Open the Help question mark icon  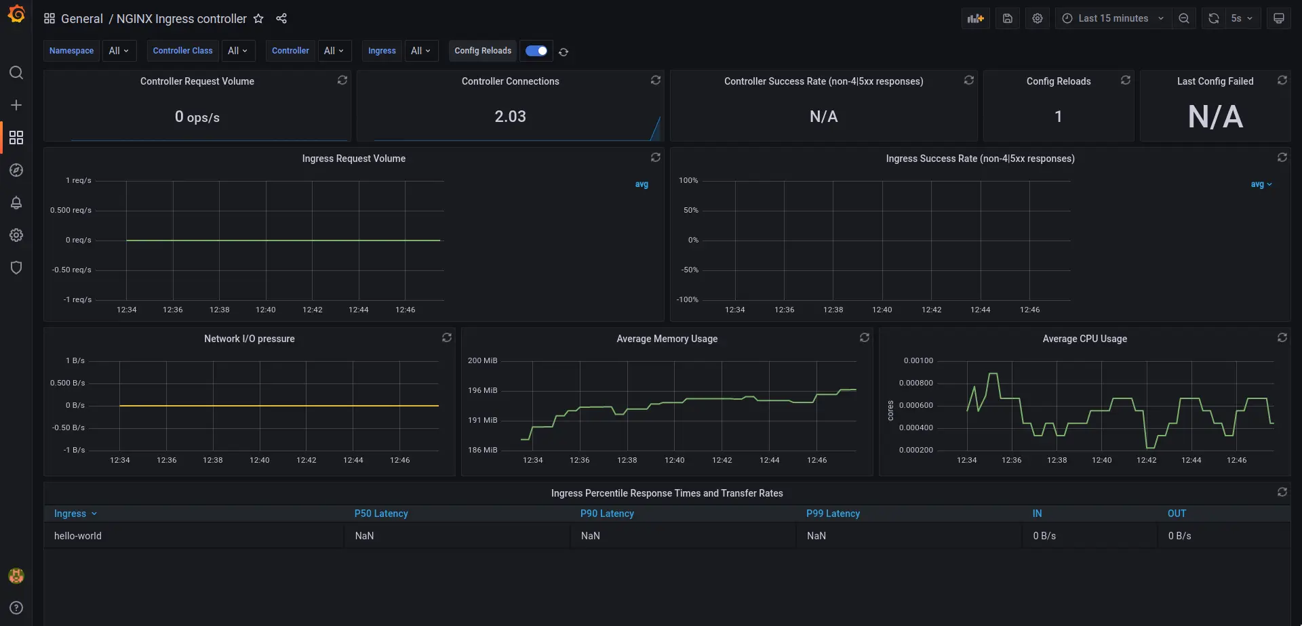[x=16, y=608]
